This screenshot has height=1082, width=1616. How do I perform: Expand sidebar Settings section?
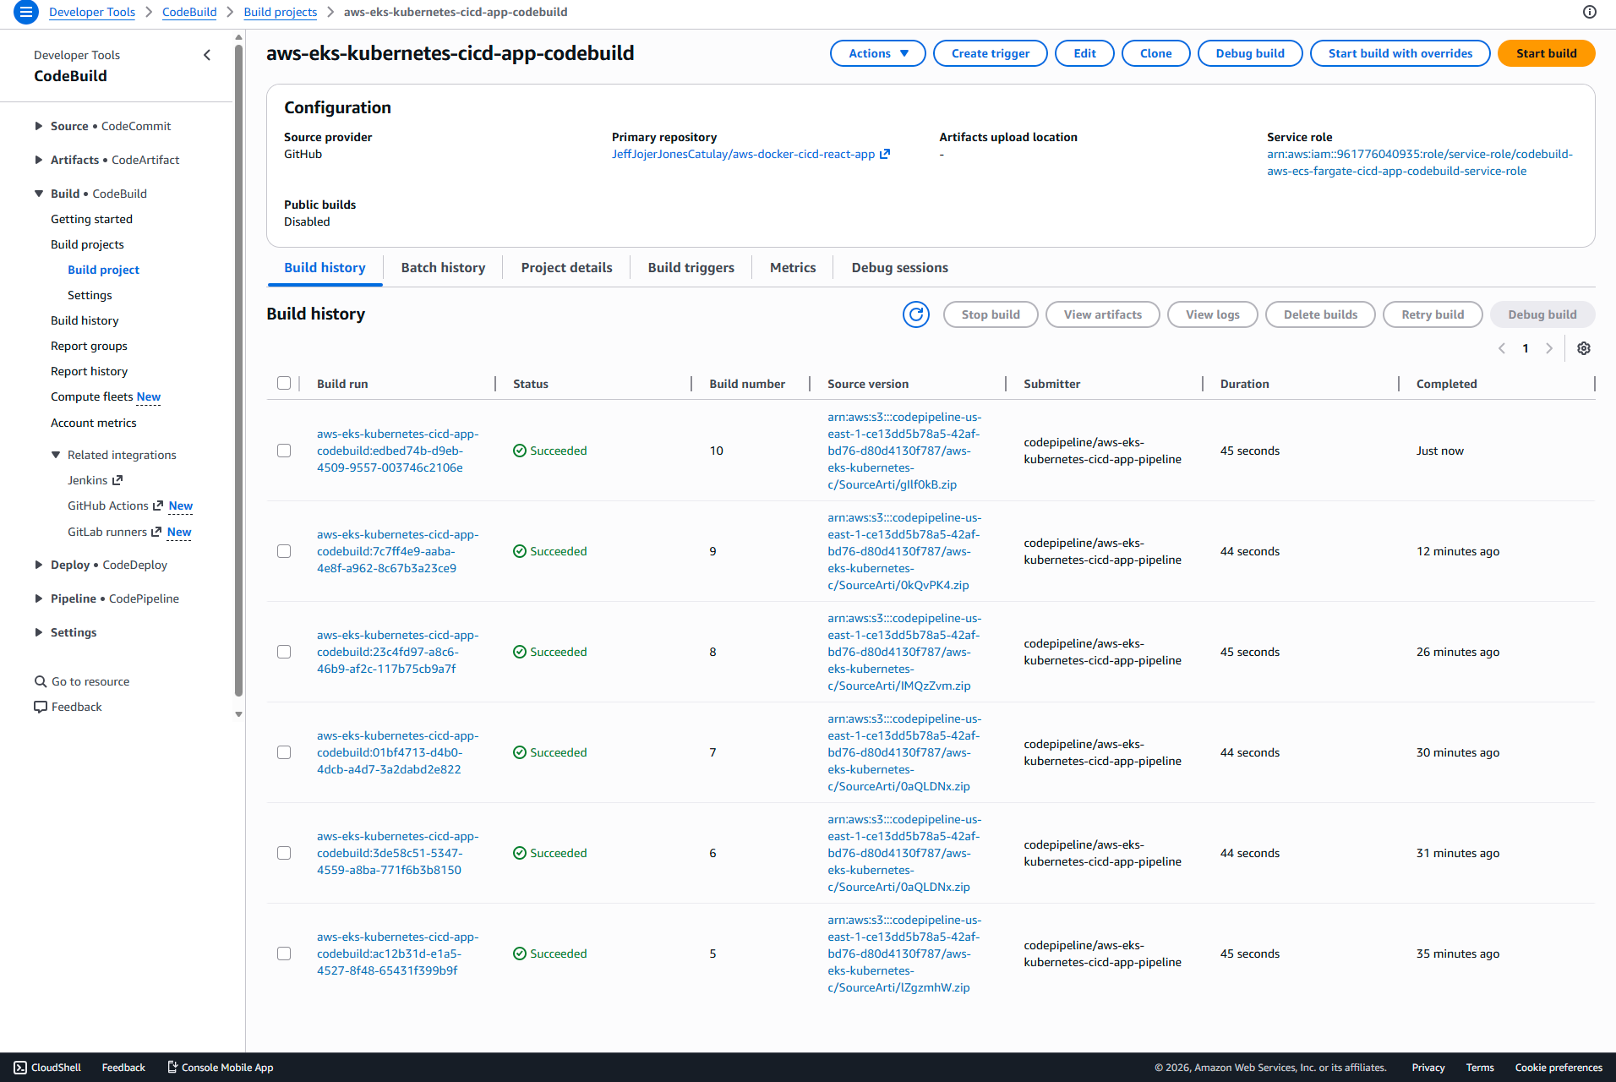pyautogui.click(x=39, y=632)
